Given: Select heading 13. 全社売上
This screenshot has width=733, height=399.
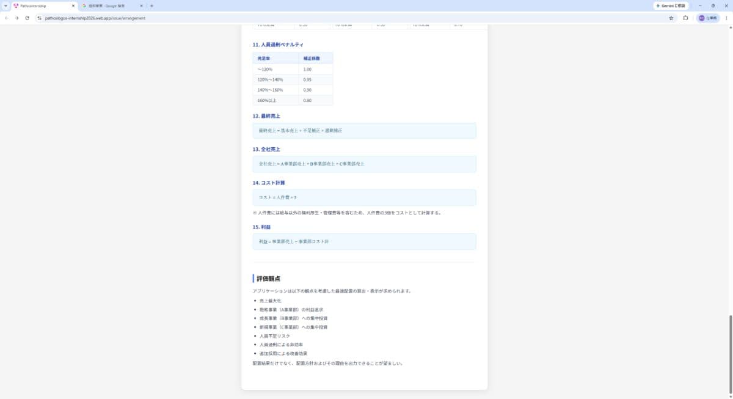Looking at the screenshot, I should tap(266, 149).
